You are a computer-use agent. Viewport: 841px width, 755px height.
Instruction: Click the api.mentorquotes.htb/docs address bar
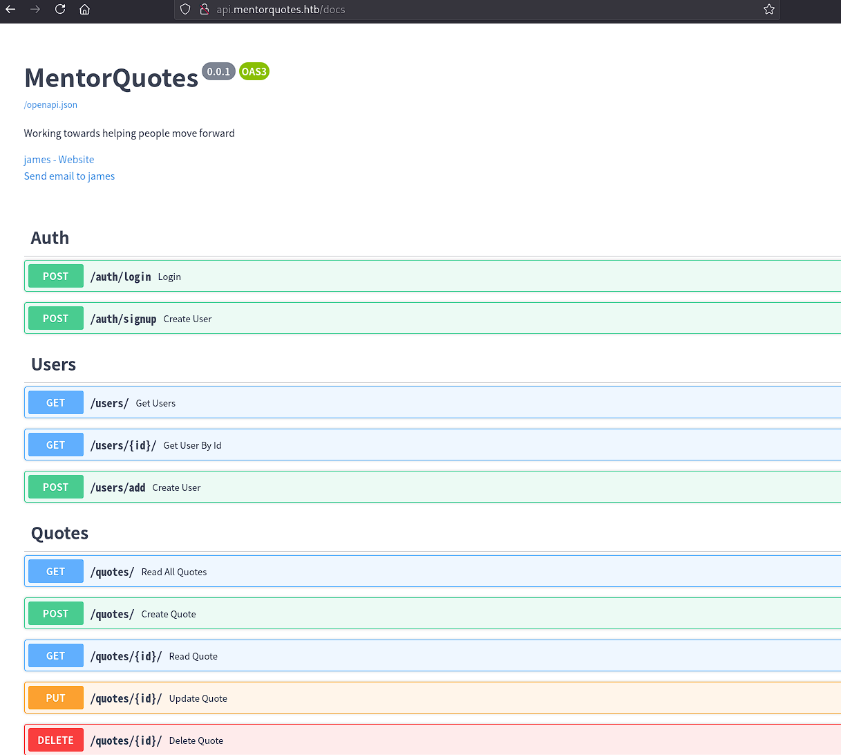point(477,10)
